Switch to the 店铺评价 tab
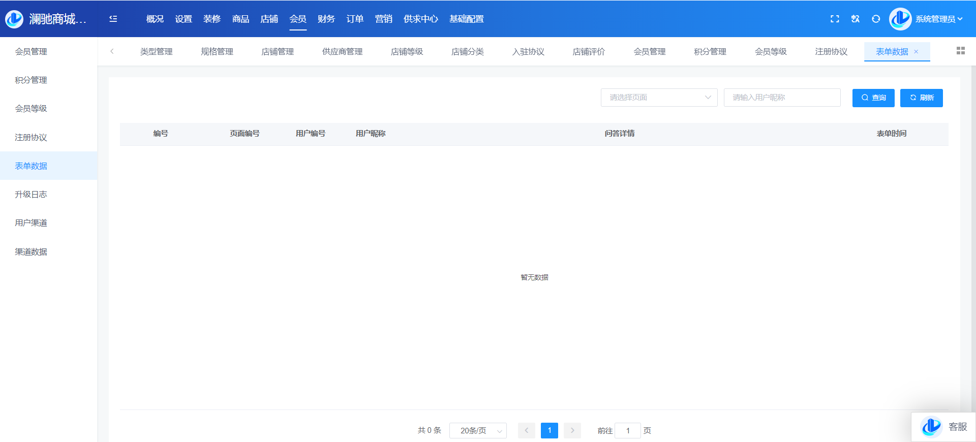 pyautogui.click(x=589, y=52)
